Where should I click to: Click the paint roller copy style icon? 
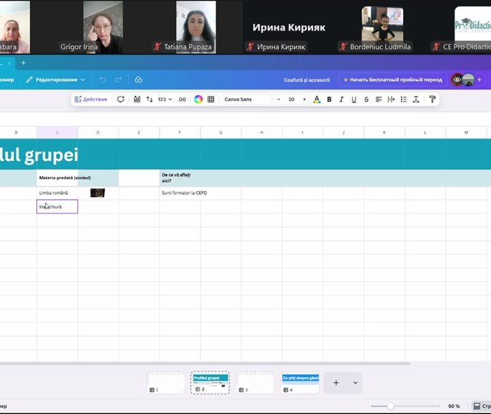click(x=432, y=100)
